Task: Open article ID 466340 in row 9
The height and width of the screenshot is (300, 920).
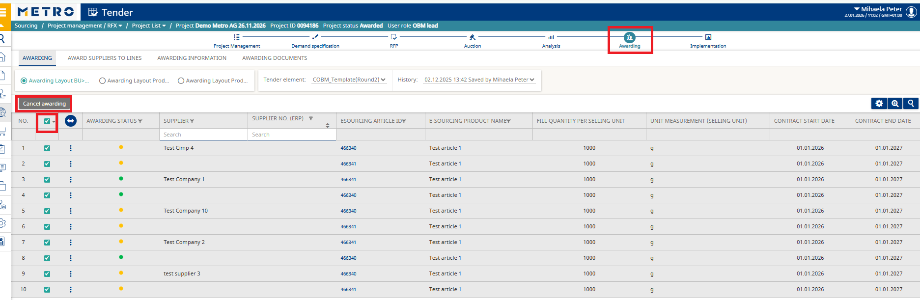Action: 349,273
